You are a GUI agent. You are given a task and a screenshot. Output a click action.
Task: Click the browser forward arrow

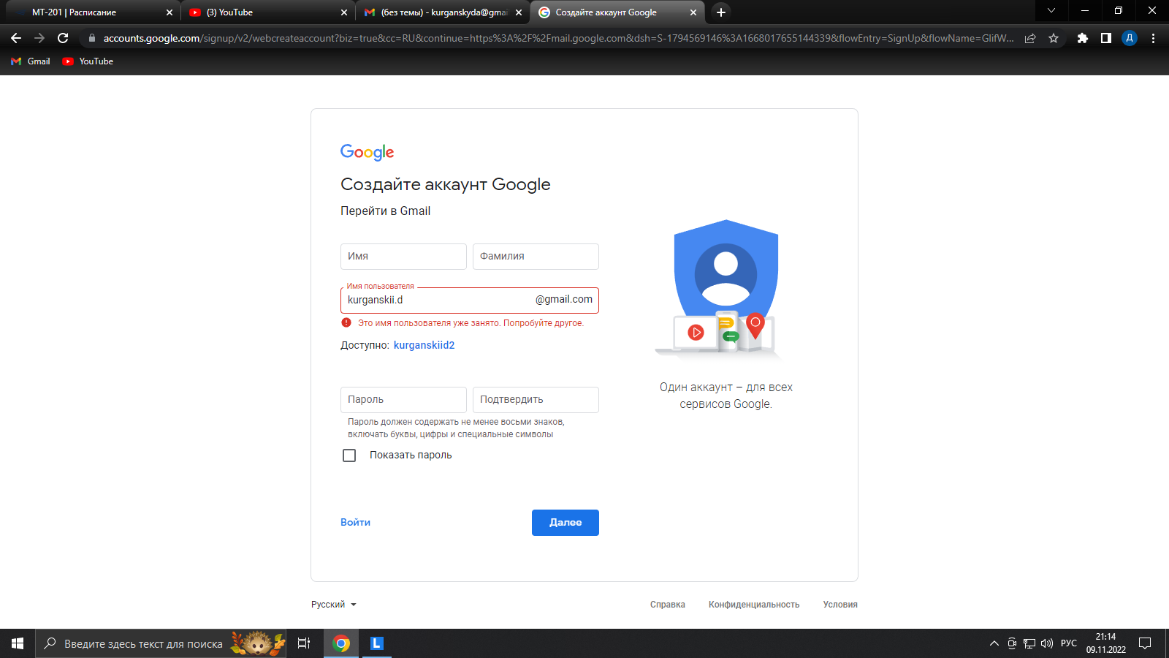tap(39, 38)
